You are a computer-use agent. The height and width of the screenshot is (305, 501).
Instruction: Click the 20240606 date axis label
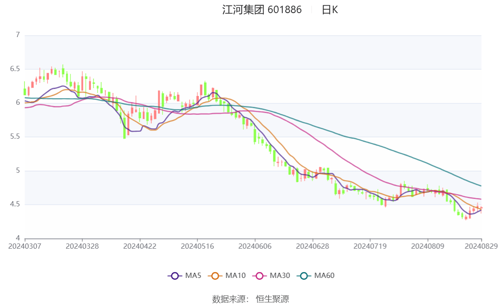[x=255, y=247]
